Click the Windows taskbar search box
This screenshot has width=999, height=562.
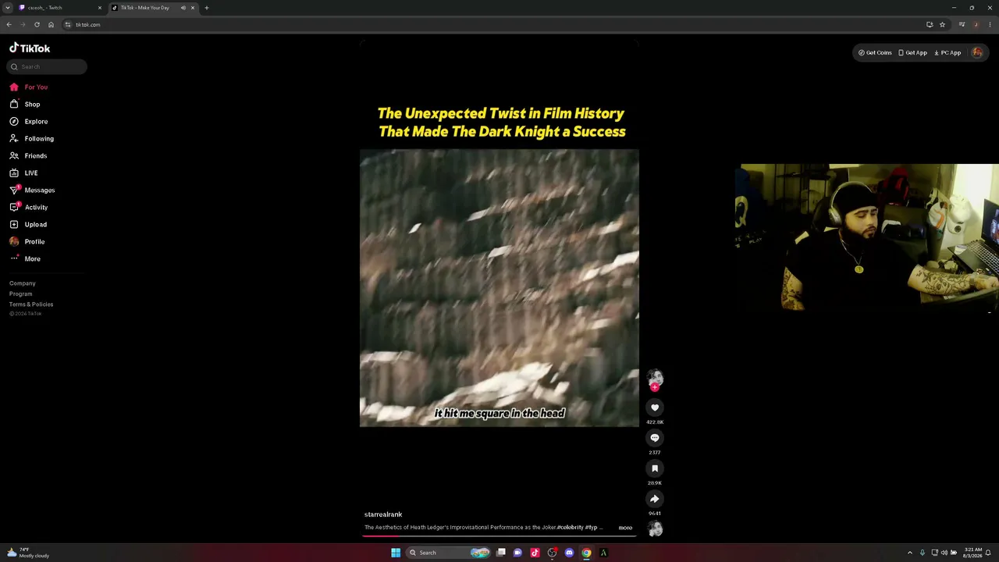click(x=449, y=553)
